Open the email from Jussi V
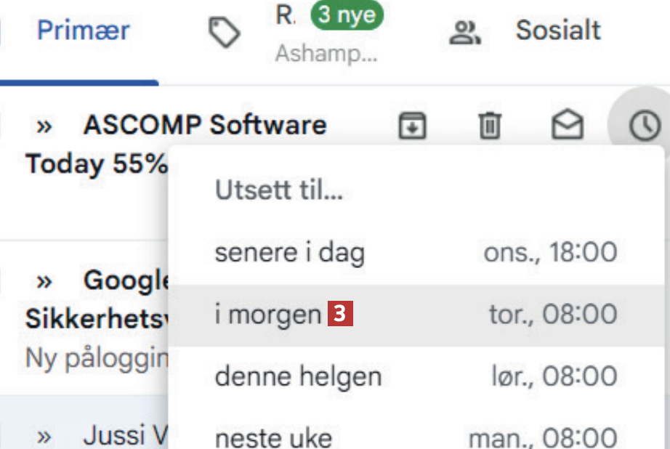670x449 pixels. pos(125,436)
